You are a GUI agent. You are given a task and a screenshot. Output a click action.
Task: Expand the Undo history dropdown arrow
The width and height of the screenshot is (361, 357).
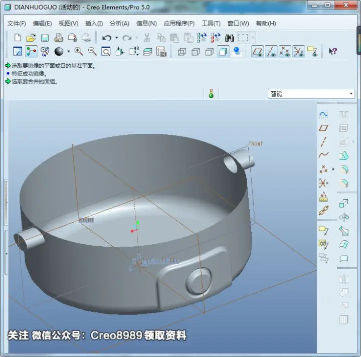117,38
